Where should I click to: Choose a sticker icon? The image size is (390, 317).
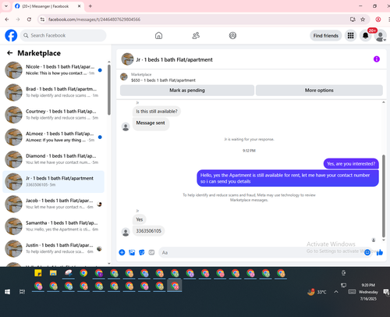[x=142, y=252]
